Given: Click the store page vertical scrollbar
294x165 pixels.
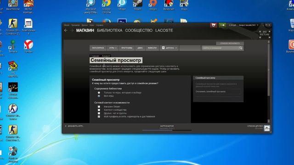Looking at the screenshot, I should (269, 70).
